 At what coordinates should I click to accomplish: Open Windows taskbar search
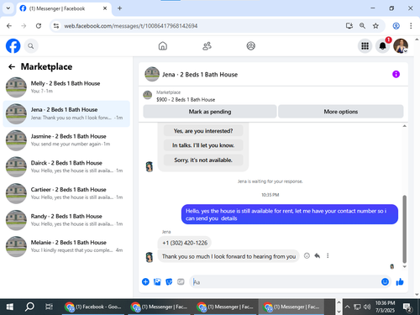point(29,307)
